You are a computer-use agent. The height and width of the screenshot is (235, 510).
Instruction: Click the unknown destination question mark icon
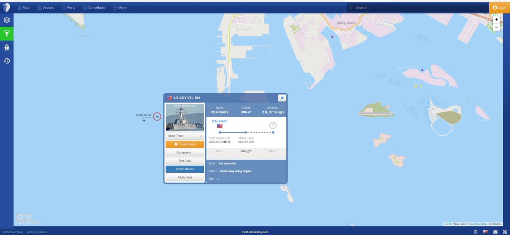point(273,125)
